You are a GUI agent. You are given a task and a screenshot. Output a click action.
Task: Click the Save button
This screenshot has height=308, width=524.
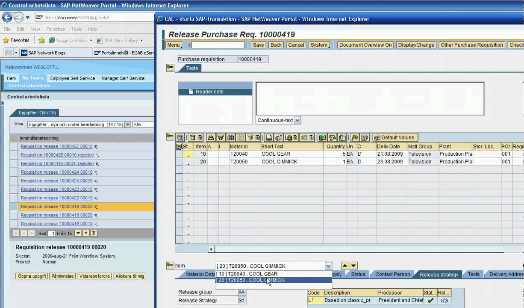pyautogui.click(x=258, y=45)
